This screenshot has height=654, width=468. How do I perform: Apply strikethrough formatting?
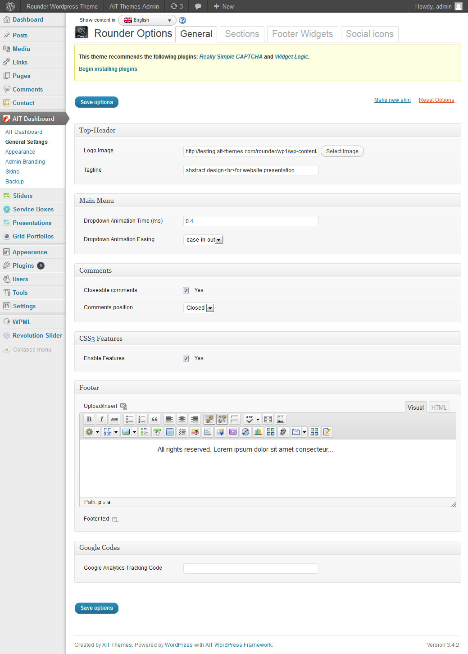coord(114,419)
